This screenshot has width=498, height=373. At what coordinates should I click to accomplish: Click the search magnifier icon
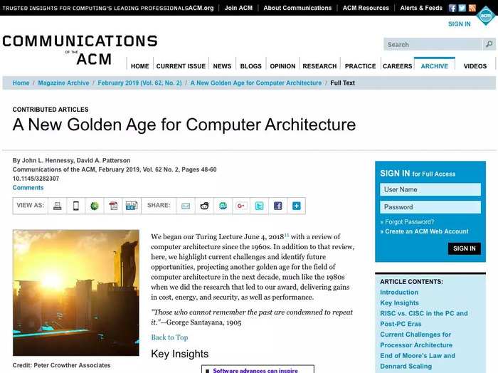[x=489, y=44]
